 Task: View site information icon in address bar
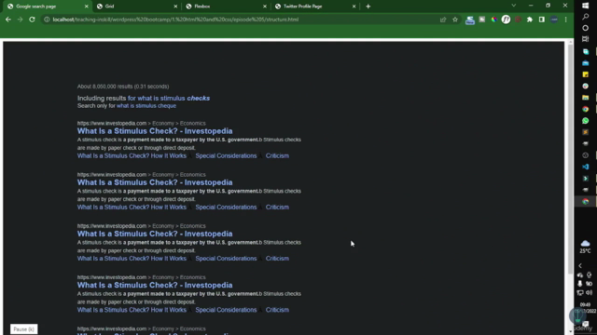click(x=47, y=20)
